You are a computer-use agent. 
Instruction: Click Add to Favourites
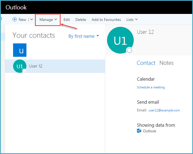(x=106, y=20)
